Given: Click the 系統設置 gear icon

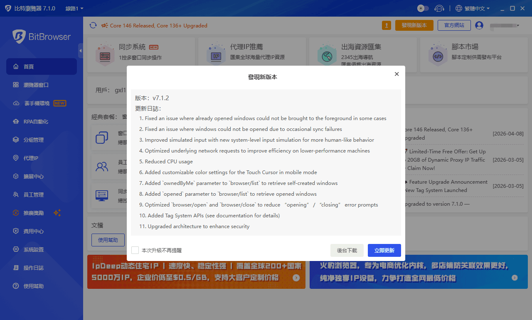Looking at the screenshot, I should tap(16, 249).
